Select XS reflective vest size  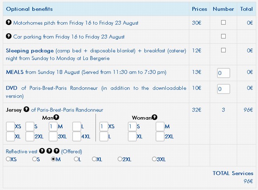pyautogui.click(x=8, y=159)
